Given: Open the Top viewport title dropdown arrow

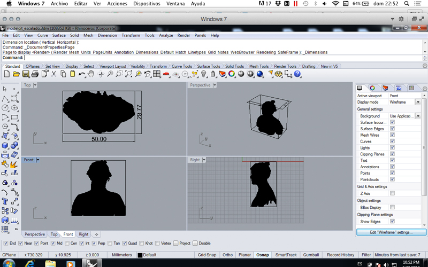Looking at the screenshot, I should pyautogui.click(x=35, y=85).
